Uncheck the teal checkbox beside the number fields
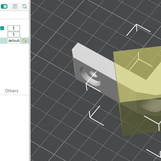Screen dimensions: 161x161 pyautogui.click(x=2, y=28)
